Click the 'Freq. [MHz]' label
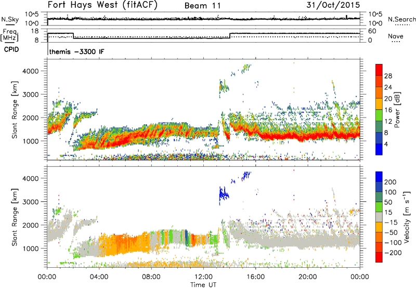This screenshot has width=416, height=288. pyautogui.click(x=10, y=35)
